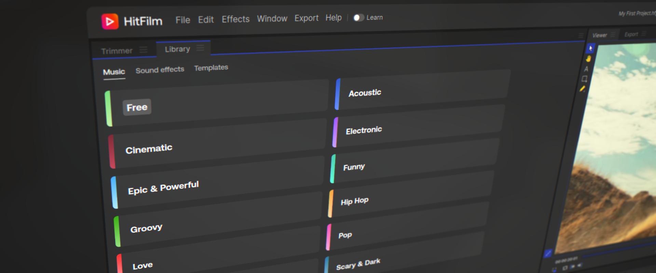Open the Trimmer panel options menu icon
This screenshot has height=273, width=656.
point(143,50)
